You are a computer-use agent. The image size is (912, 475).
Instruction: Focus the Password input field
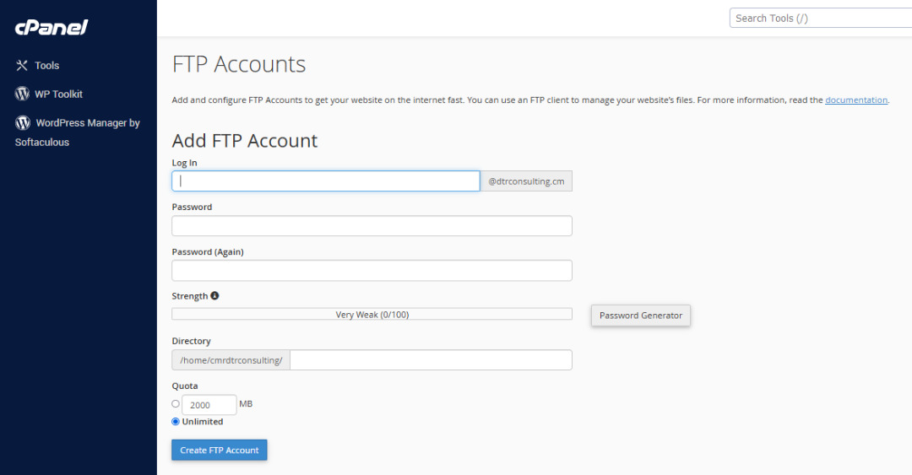tap(372, 225)
